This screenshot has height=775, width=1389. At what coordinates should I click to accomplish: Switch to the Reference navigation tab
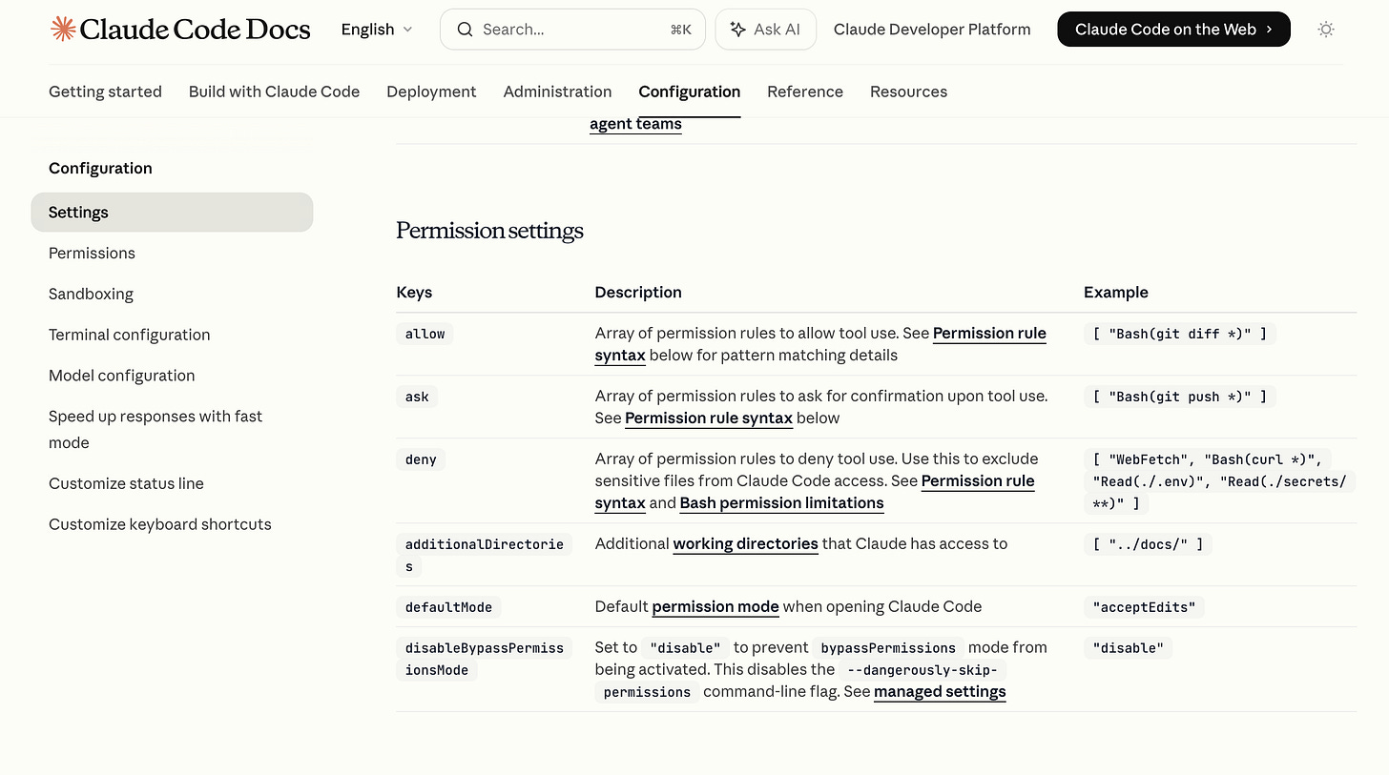point(804,92)
